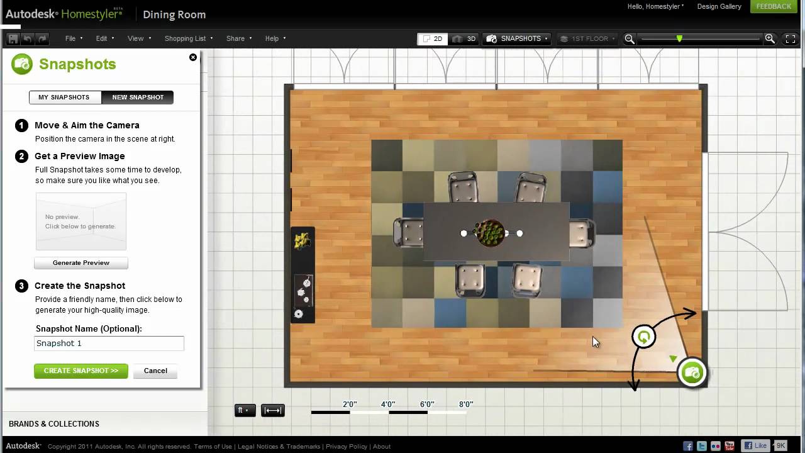Screen dimensions: 805x453
Task: Click the green Snapshots camera icon
Action: [x=22, y=64]
